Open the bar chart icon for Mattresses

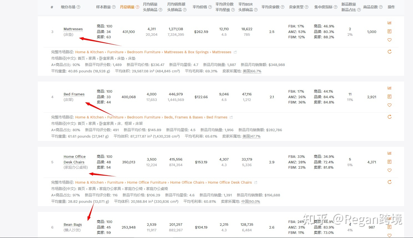pyautogui.click(x=389, y=23)
